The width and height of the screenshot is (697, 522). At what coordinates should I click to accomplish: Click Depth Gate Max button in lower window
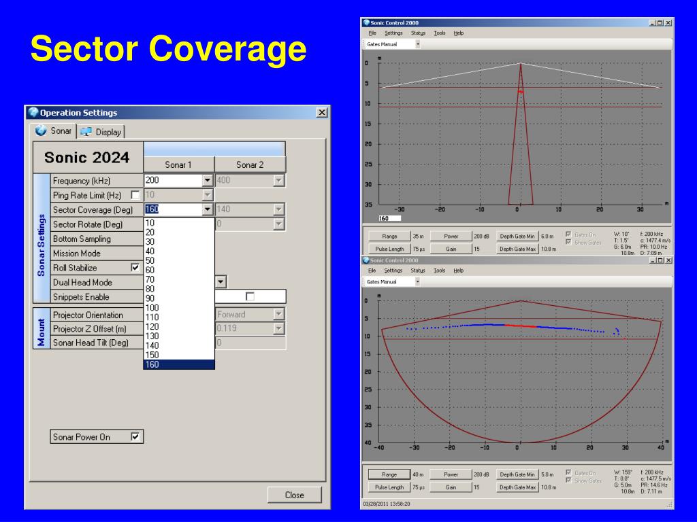517,487
